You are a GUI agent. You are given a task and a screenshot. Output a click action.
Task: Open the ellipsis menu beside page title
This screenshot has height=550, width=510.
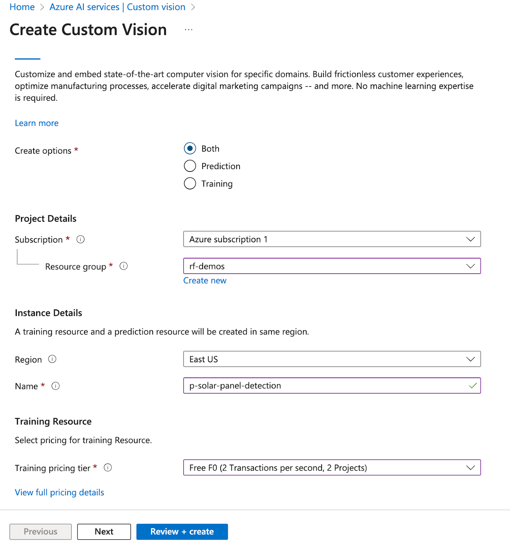click(189, 30)
